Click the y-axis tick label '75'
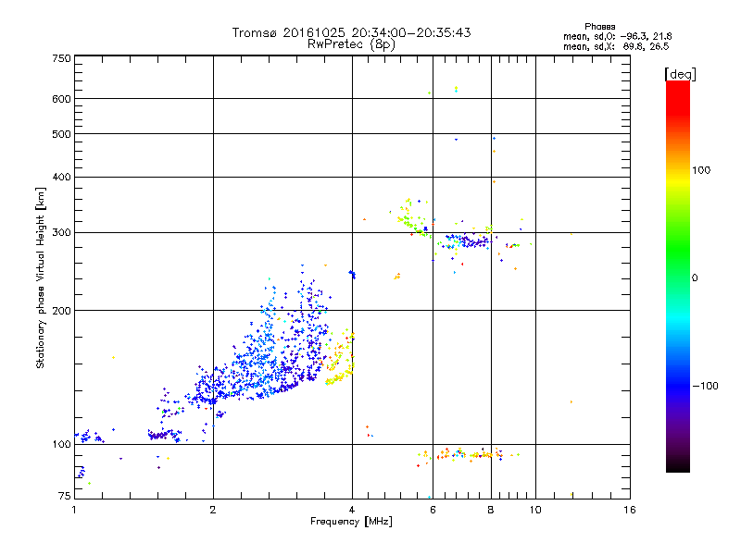This screenshot has width=741, height=555. (x=64, y=496)
